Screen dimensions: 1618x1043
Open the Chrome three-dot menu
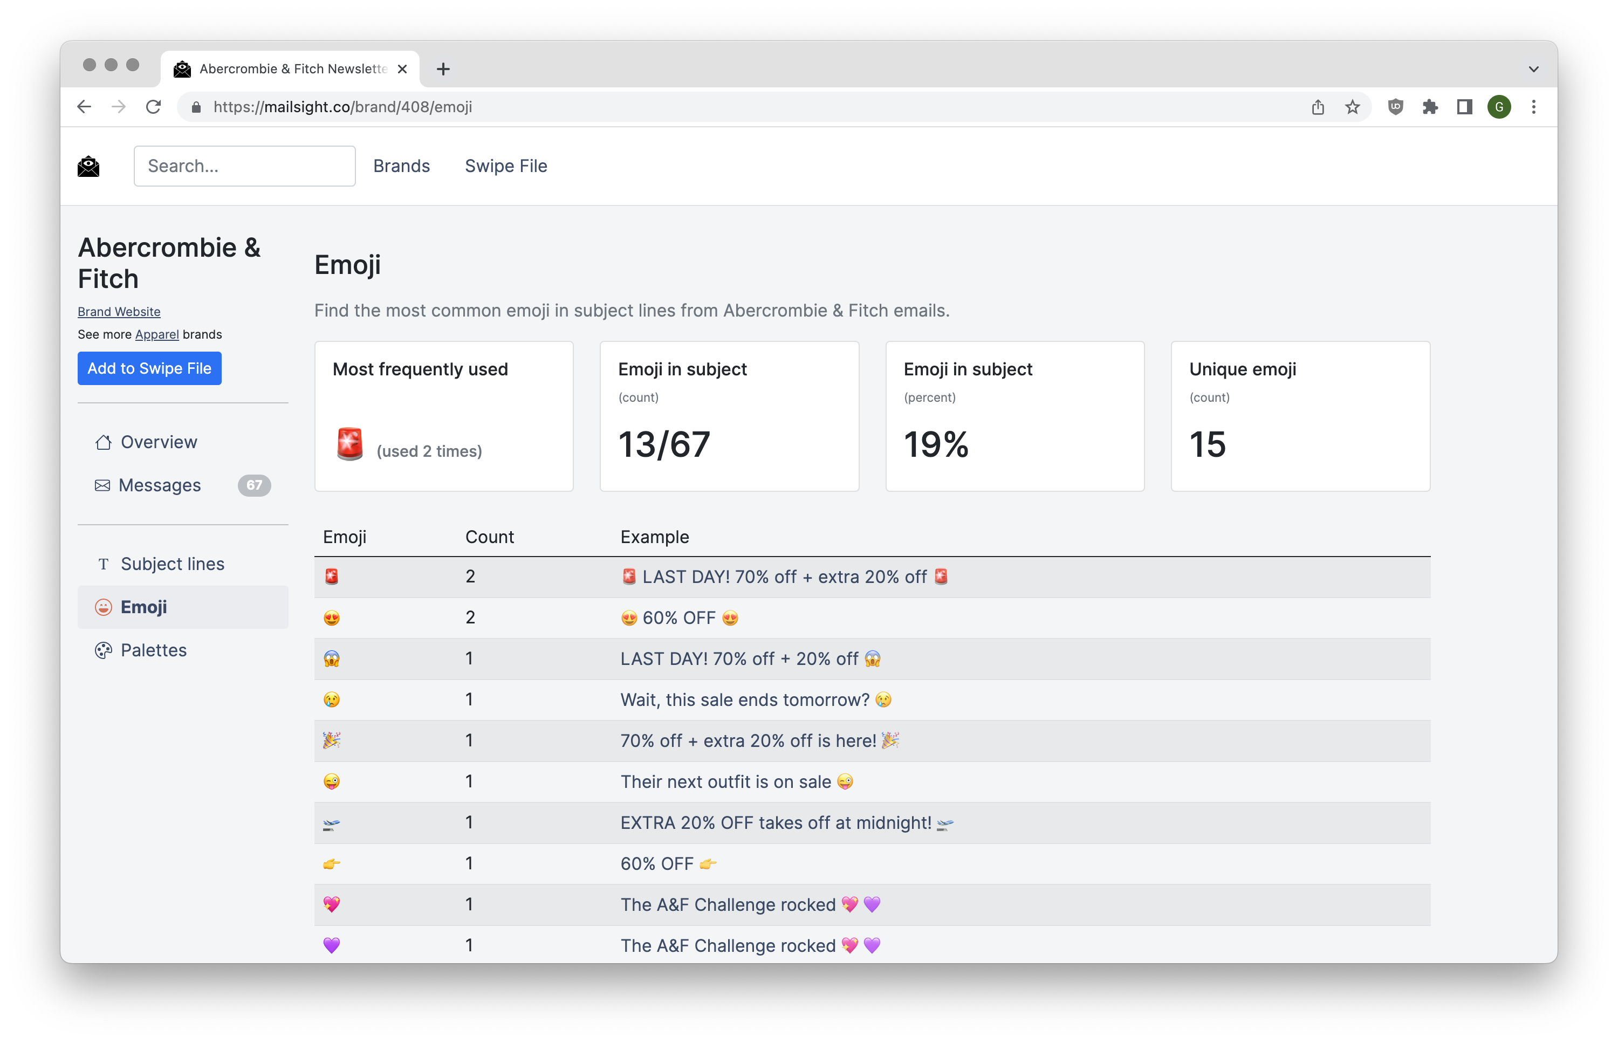pyautogui.click(x=1533, y=107)
